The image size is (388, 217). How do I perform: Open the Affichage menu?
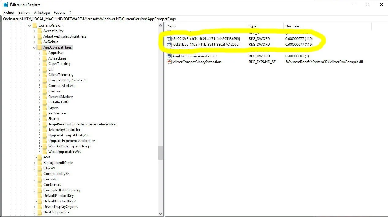(42, 13)
